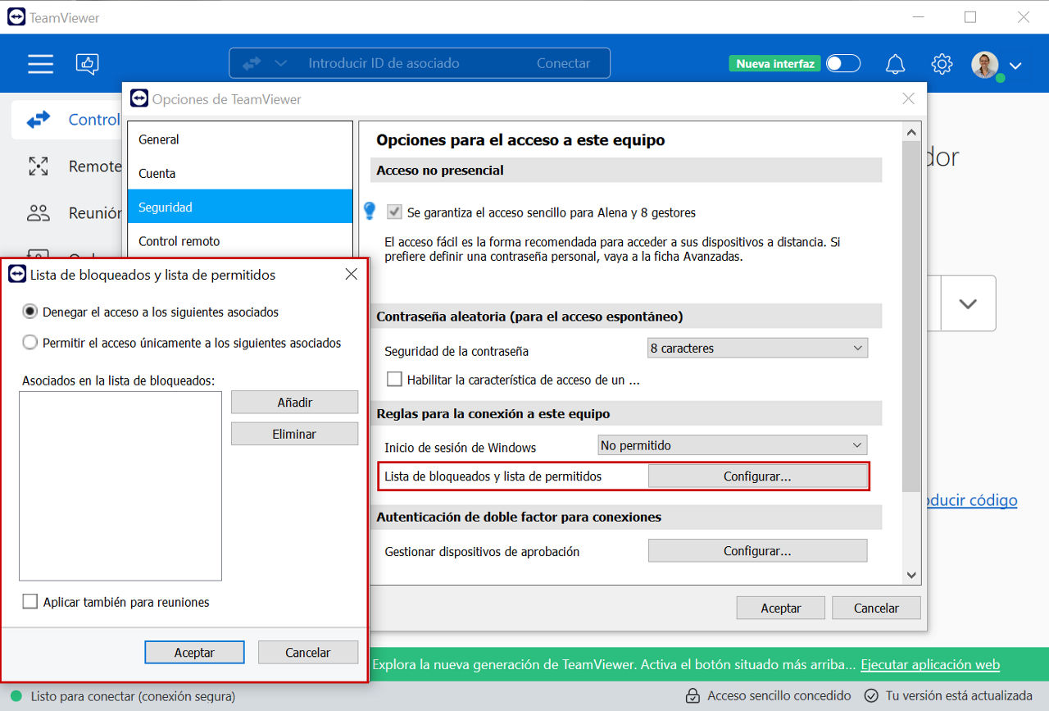
Task: Click the lightbulb hint icon
Action: (x=369, y=212)
